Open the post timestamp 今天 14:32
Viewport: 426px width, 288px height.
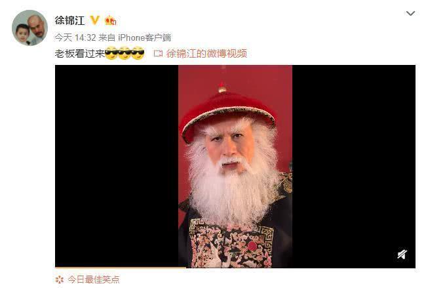tap(75, 37)
